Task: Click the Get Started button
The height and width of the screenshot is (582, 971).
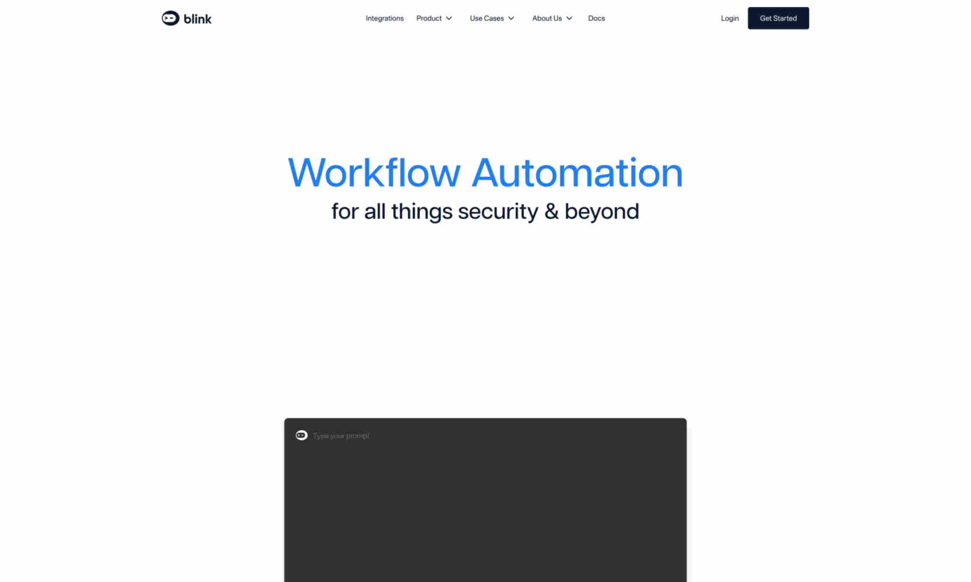Action: coord(778,18)
